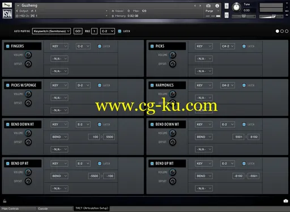The width and height of the screenshot is (290, 212).
Task: Toggle the Fingers articulation enable box
Action: click(x=8, y=46)
